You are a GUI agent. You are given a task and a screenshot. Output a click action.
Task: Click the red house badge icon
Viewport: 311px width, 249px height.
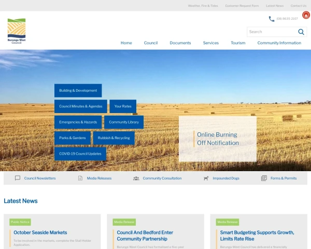tap(306, 15)
